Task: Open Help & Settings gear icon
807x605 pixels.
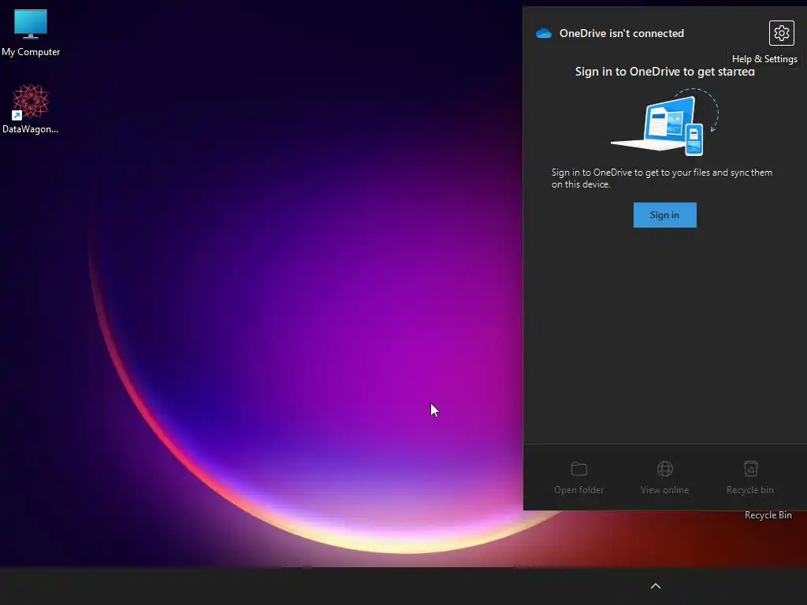Action: point(781,33)
